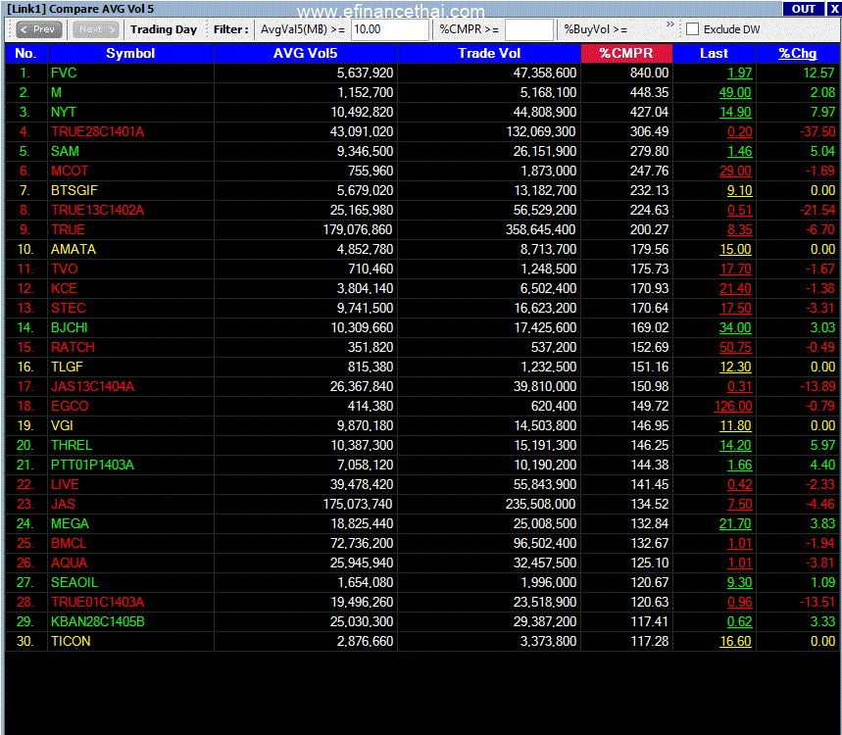
Task: Select TRUE01C1403A symbol
Action: (x=97, y=602)
